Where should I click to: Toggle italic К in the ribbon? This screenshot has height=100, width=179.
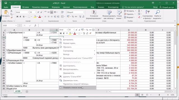[x=20, y=17]
